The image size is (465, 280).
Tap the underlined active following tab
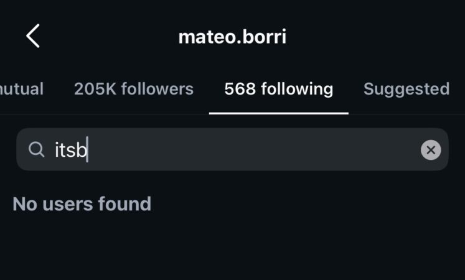click(279, 89)
